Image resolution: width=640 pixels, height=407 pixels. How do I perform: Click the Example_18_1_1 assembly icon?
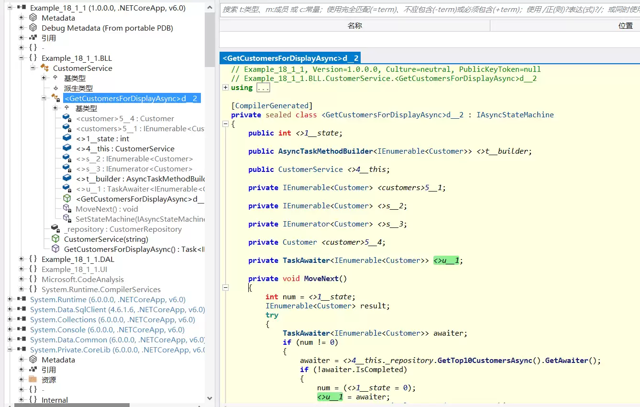(x=22, y=8)
